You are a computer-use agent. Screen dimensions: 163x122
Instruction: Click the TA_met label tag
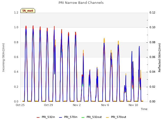pyautogui.click(x=28, y=11)
